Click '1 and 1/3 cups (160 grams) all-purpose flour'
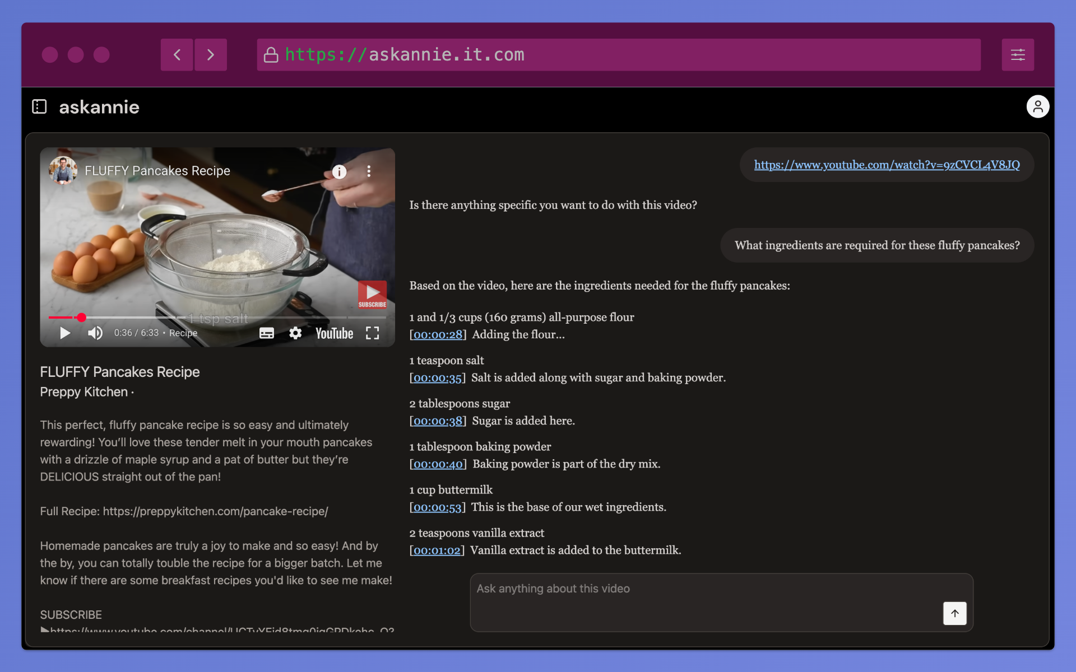The height and width of the screenshot is (672, 1076). coord(521,317)
